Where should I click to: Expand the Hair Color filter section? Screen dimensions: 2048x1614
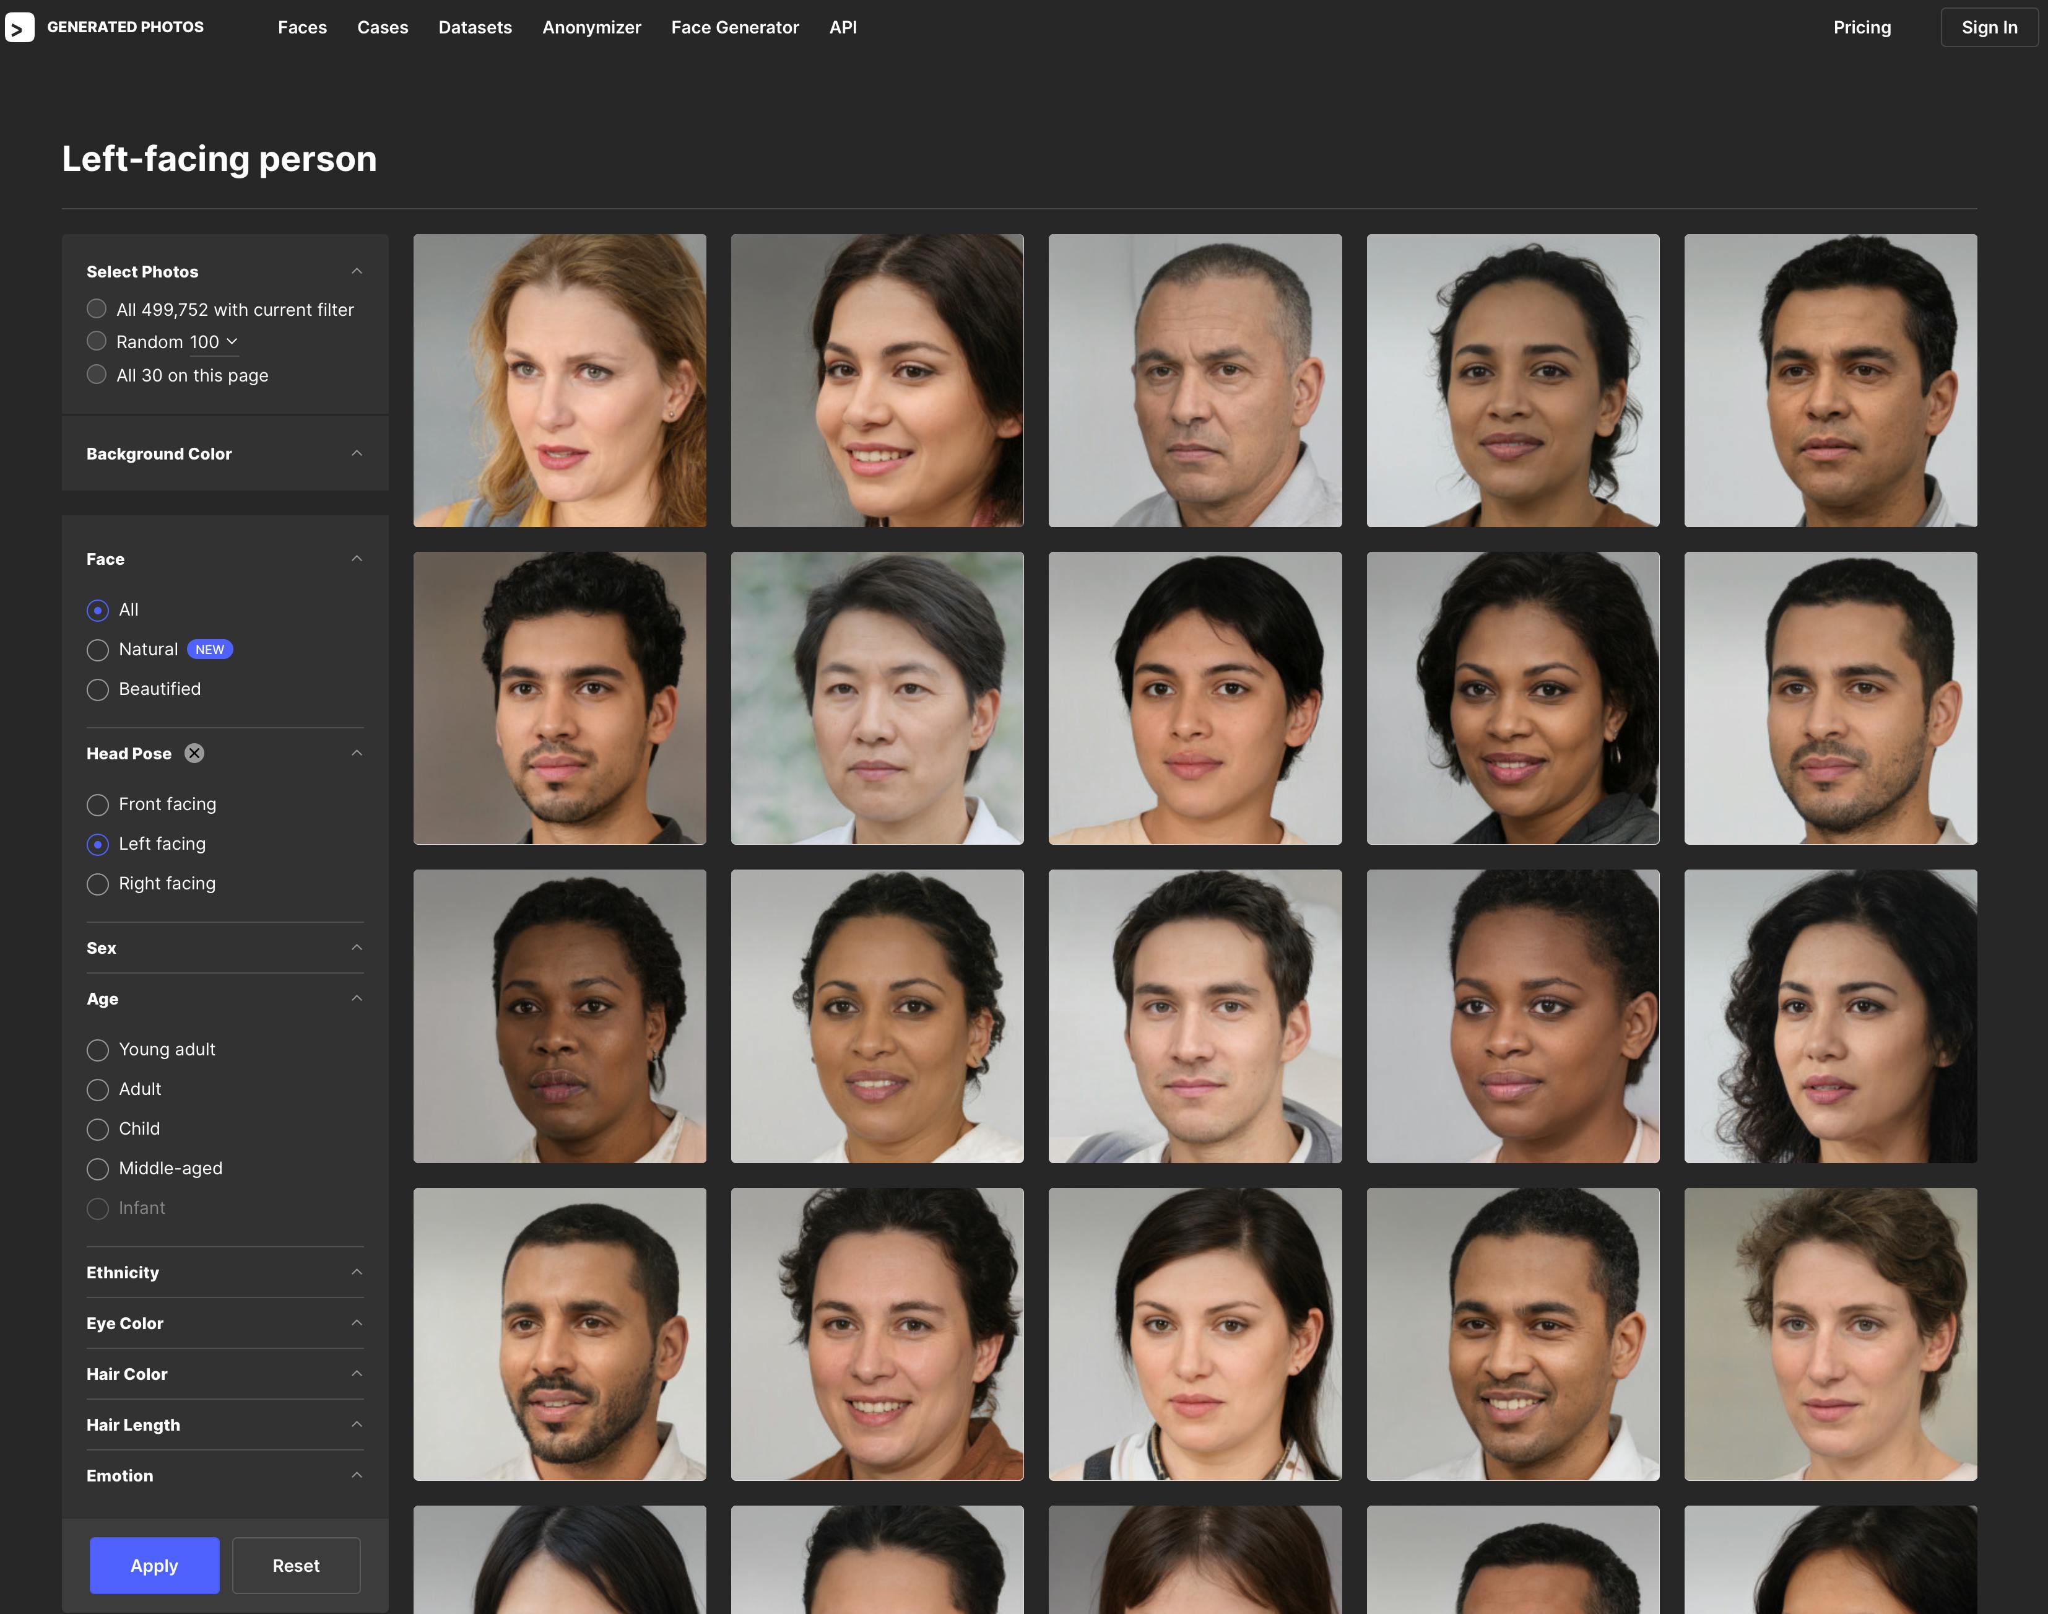356,1374
